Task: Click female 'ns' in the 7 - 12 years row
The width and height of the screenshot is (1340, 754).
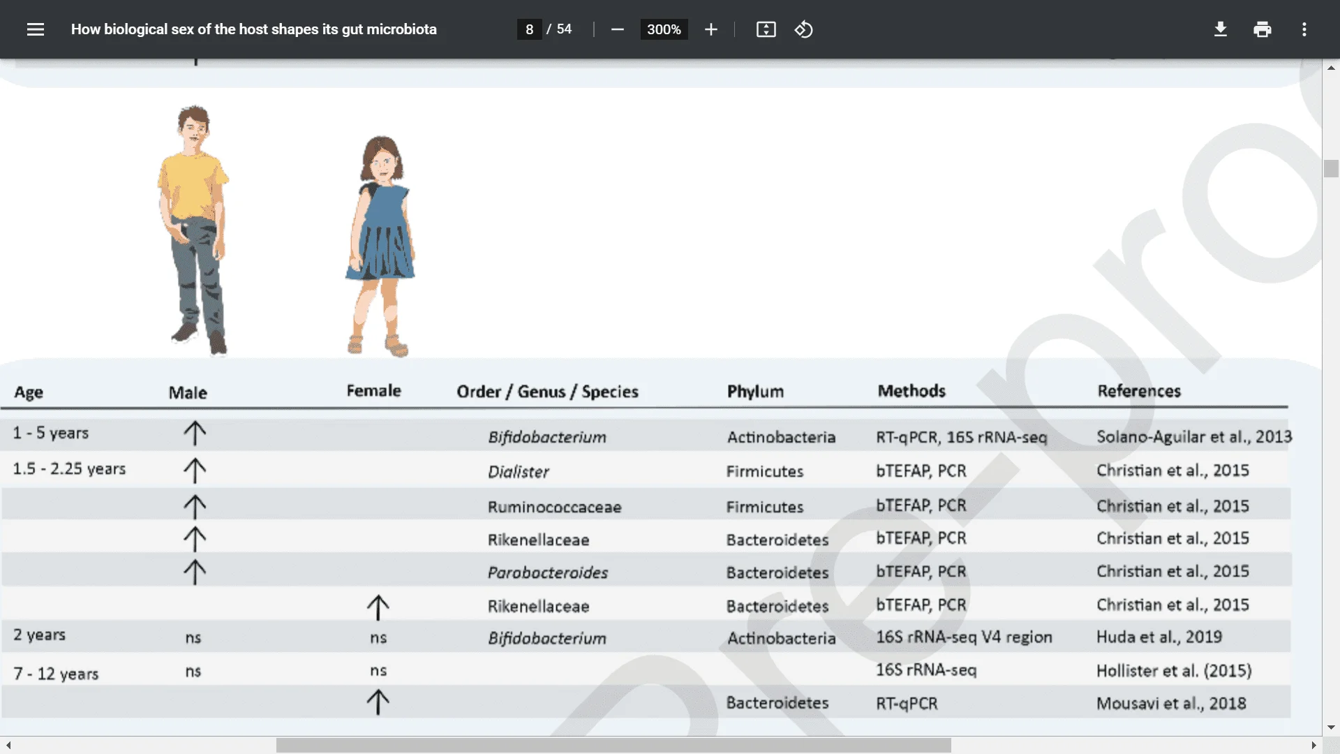Action: 378,670
